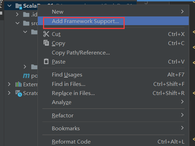This screenshot has width=195, height=146.
Task: Expand the .idea folder chevron
Action: click(x=17, y=14)
